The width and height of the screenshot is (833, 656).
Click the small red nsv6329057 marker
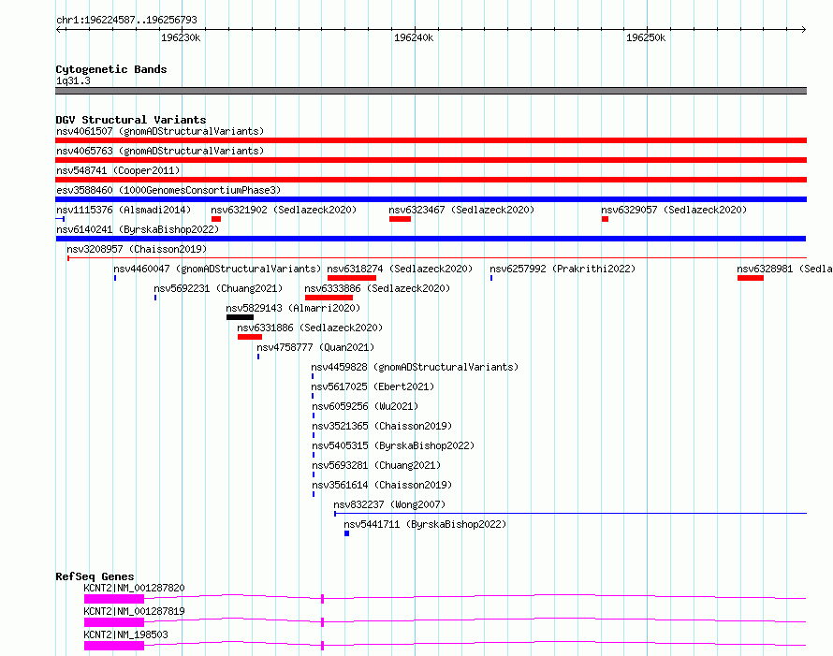(605, 219)
